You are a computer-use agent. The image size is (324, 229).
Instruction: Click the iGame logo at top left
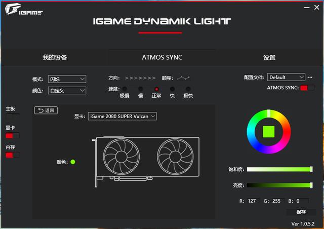24,9
